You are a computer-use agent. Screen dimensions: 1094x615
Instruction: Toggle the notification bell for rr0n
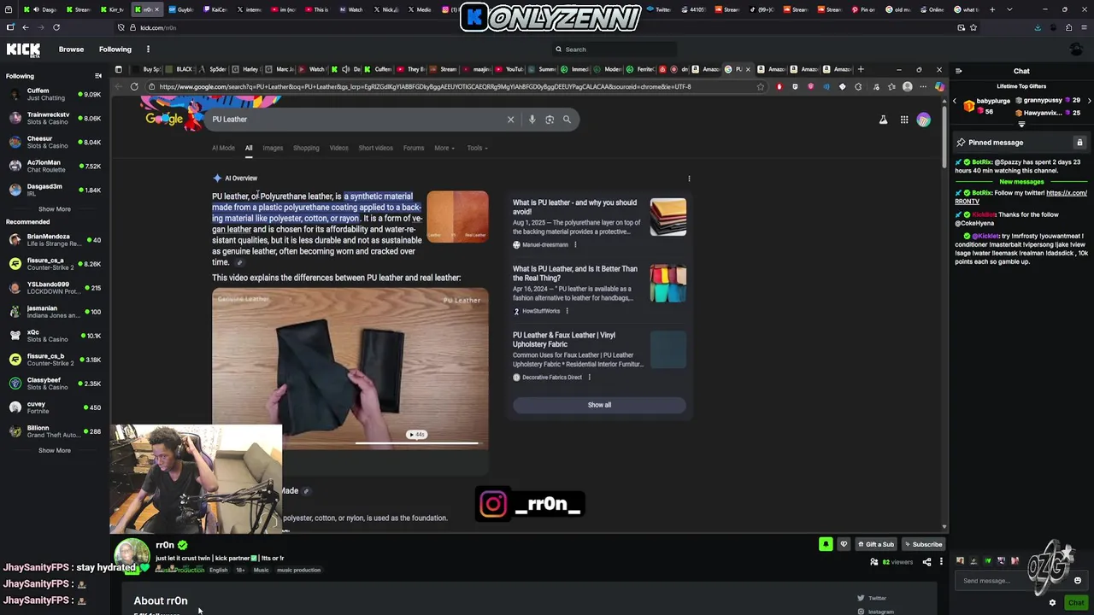826,544
